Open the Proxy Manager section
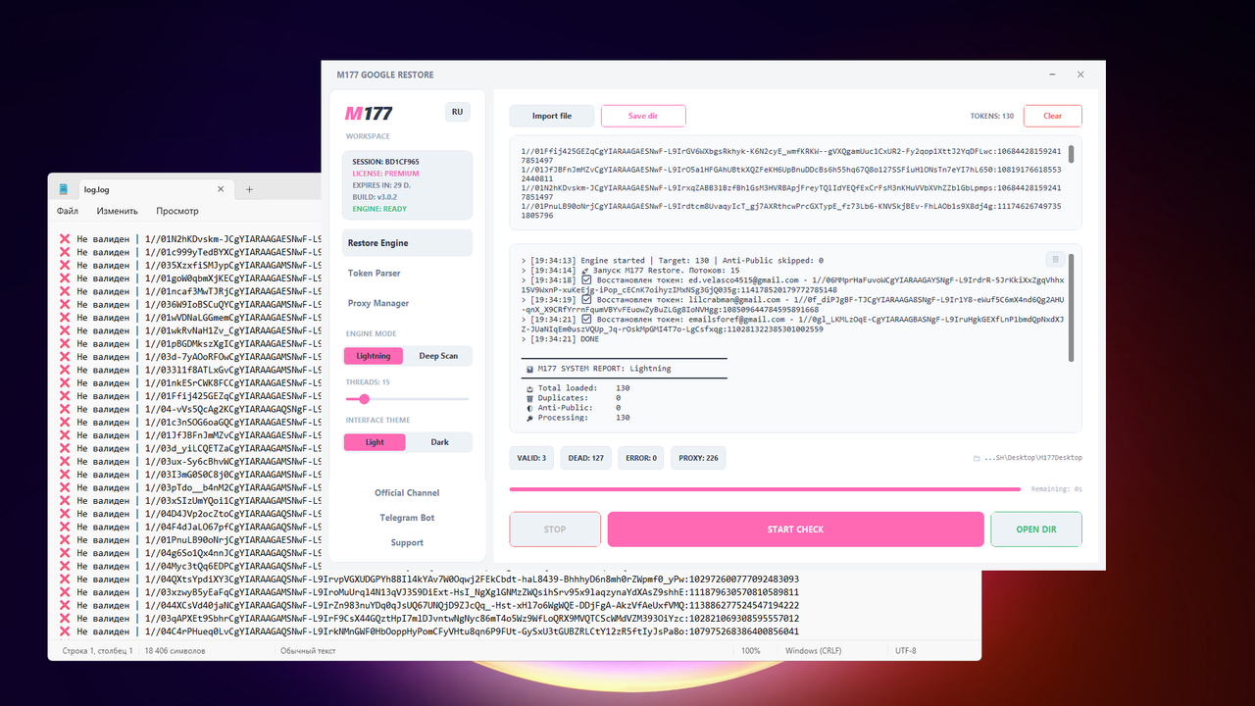The width and height of the screenshot is (1255, 706). (x=407, y=304)
